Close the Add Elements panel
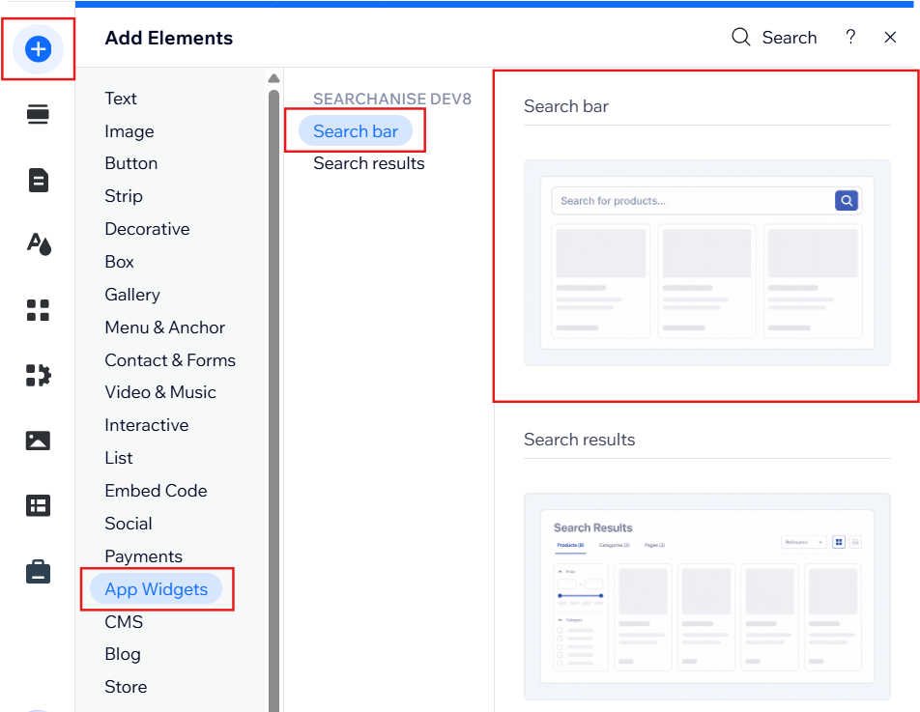The height and width of the screenshot is (712, 920). pos(890,37)
